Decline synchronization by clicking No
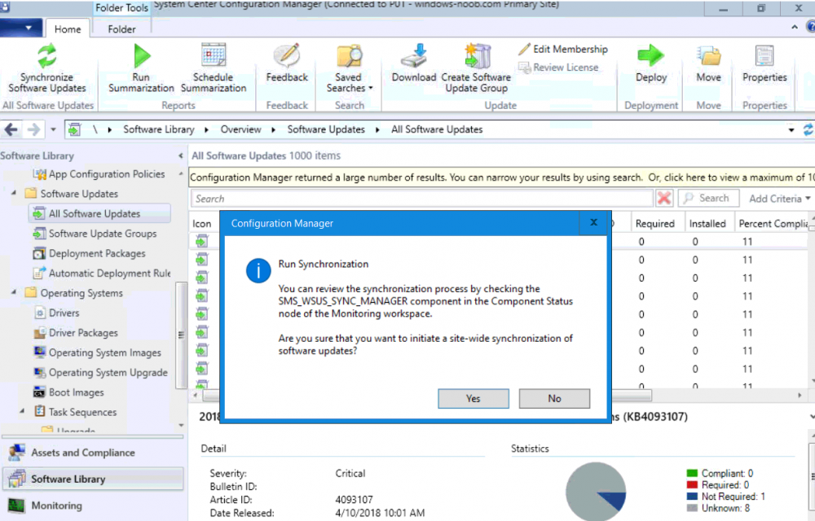Viewport: 815px width, 521px height. click(554, 399)
